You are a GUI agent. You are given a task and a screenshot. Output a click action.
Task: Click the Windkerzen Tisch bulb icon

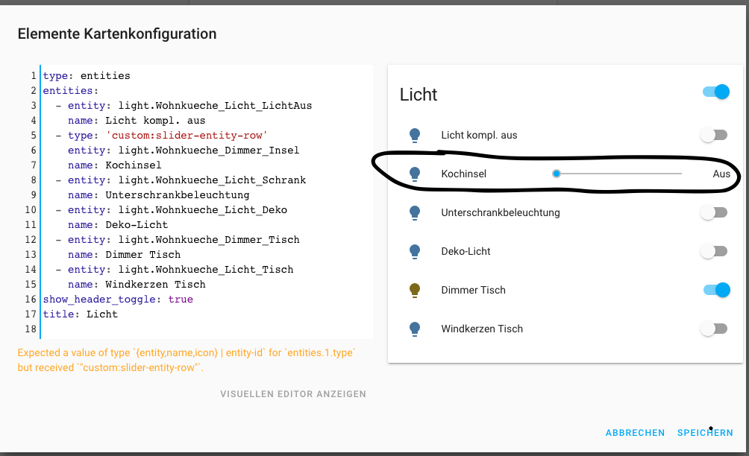(416, 329)
